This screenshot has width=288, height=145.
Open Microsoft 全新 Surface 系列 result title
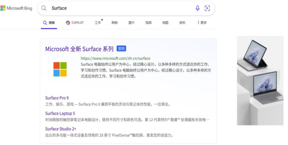[x=79, y=49]
